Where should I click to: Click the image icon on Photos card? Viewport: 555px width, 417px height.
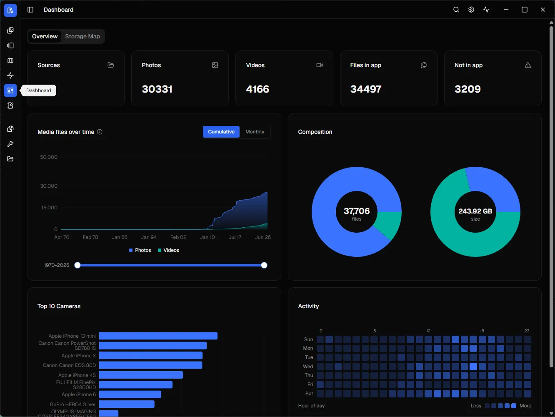[x=215, y=65]
